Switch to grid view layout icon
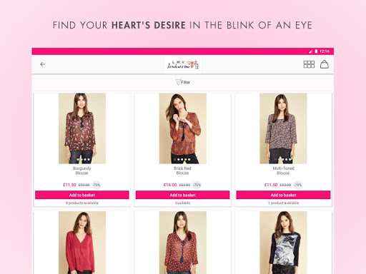The image size is (366, 274). [x=309, y=64]
